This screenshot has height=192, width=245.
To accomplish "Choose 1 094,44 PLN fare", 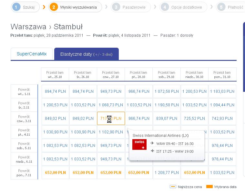I will point(222,105).
